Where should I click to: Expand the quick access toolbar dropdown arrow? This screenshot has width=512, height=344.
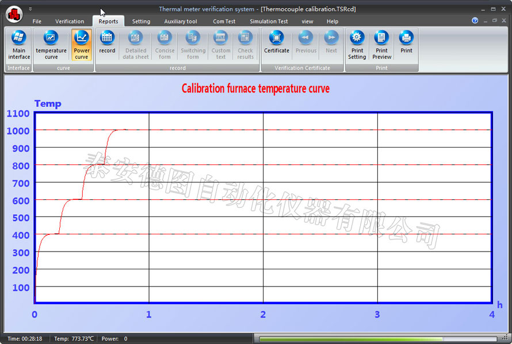(x=30, y=9)
